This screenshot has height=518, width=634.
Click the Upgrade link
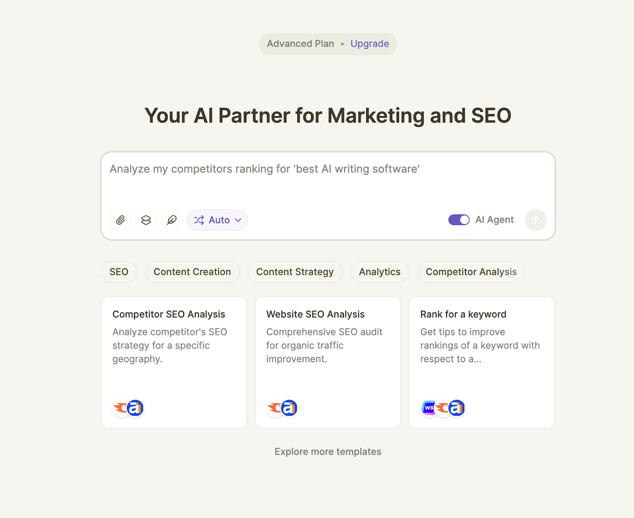(370, 44)
